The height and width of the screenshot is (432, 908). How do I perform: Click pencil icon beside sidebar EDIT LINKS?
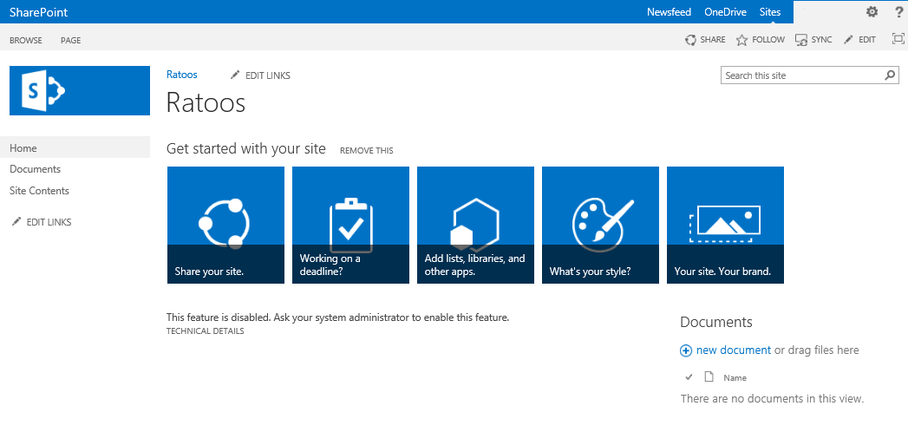(x=16, y=221)
